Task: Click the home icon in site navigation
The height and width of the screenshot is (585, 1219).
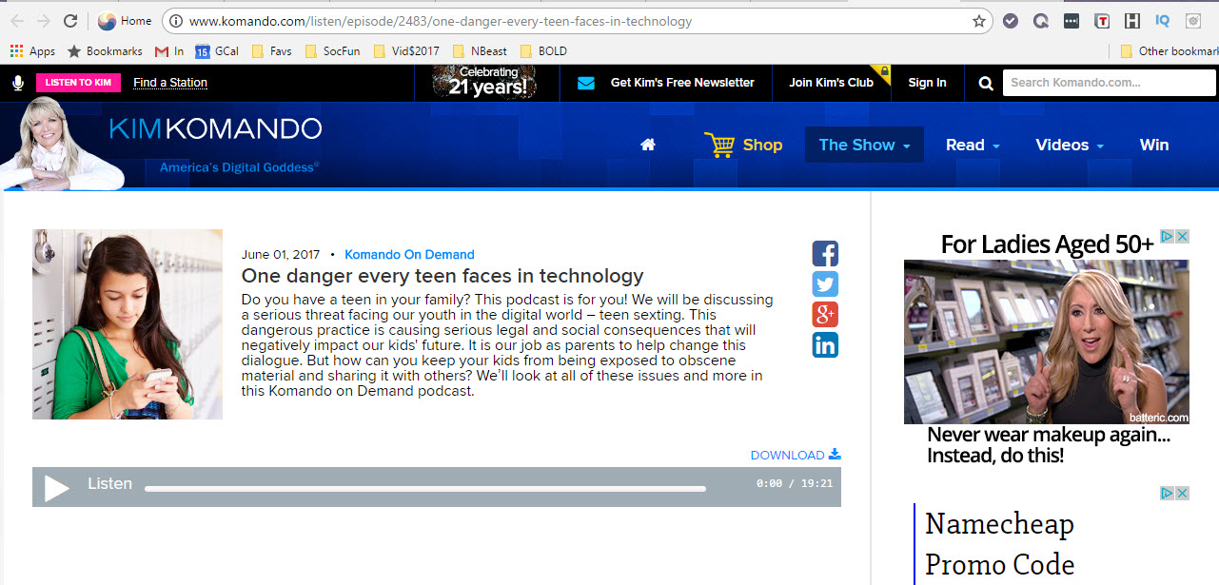Action: tap(648, 145)
